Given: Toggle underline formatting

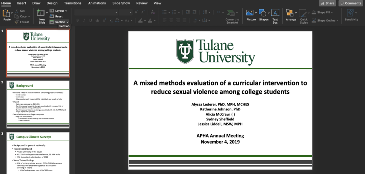Looking at the screenshot, I should click(x=91, y=20).
